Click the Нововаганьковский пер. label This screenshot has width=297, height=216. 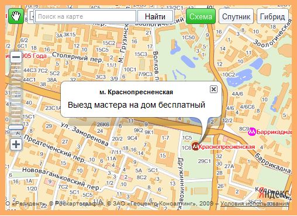point(61,179)
